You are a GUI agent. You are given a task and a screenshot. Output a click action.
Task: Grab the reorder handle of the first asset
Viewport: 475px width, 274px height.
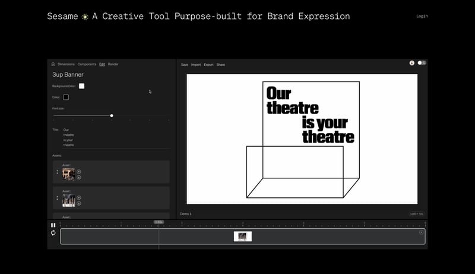58,172
